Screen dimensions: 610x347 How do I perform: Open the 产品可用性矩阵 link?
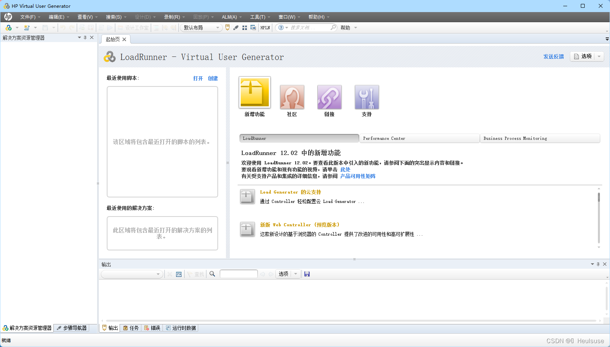(x=358, y=176)
